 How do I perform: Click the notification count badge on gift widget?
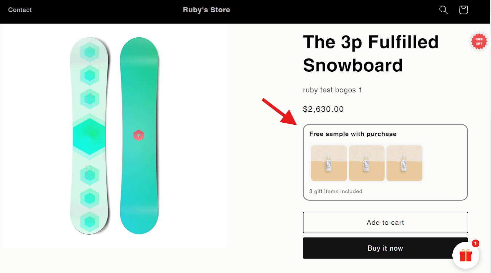click(x=475, y=244)
